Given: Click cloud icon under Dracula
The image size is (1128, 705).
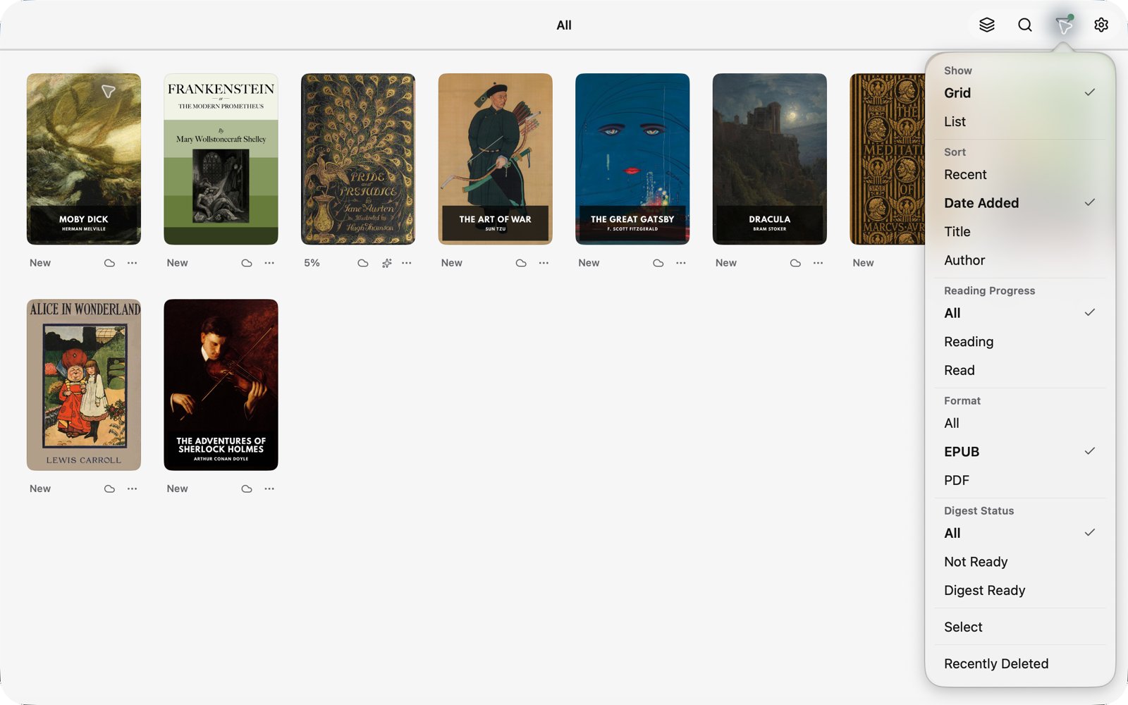Looking at the screenshot, I should [x=795, y=263].
